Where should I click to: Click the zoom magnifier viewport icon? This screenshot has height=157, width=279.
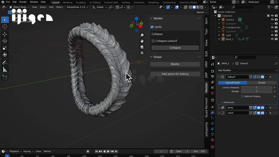[x=142, y=36]
